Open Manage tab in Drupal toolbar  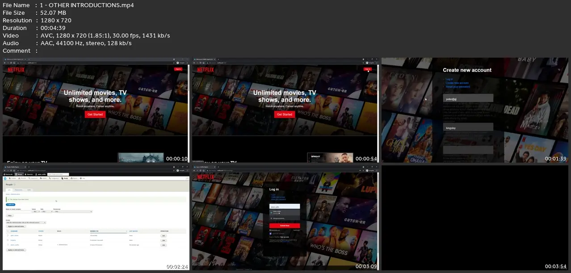pos(18,174)
